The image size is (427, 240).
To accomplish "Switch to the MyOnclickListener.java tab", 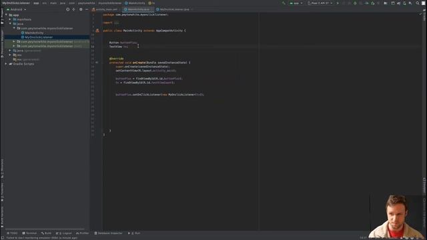I will click(174, 9).
